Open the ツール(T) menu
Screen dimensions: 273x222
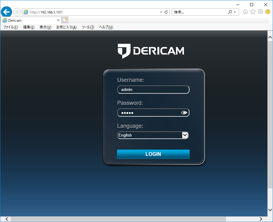(88, 27)
